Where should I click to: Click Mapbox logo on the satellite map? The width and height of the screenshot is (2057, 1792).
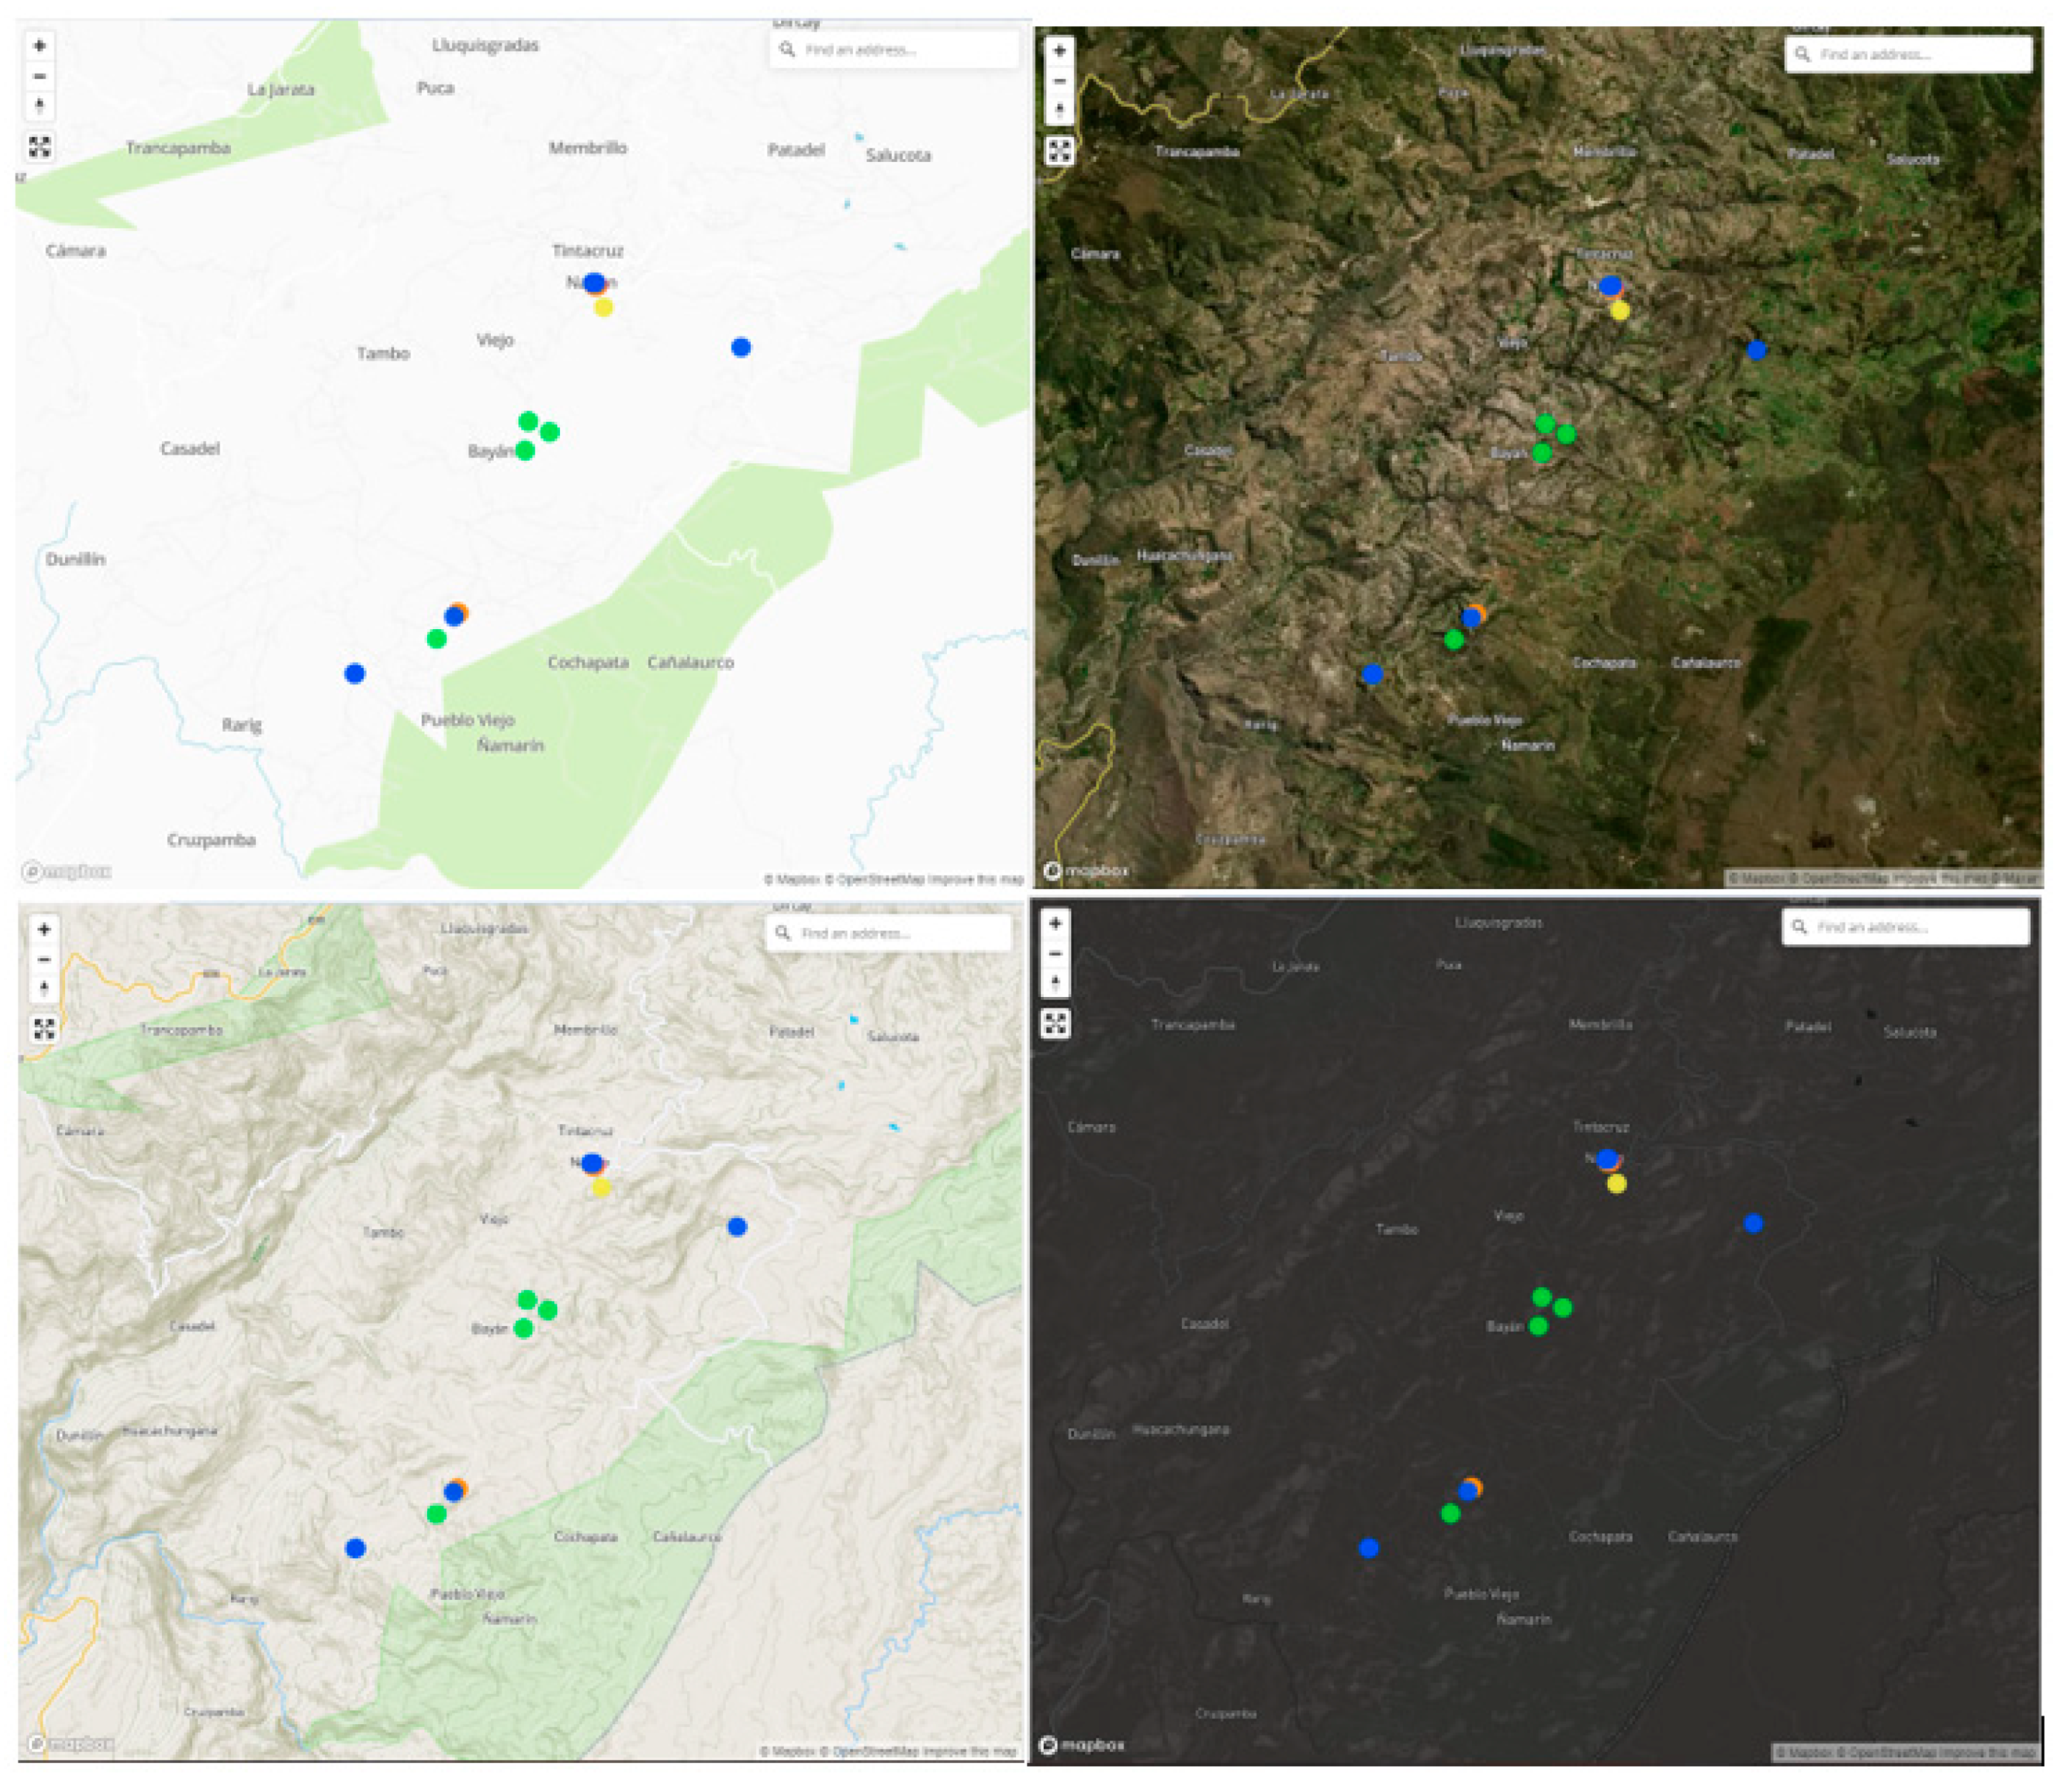click(x=1086, y=870)
